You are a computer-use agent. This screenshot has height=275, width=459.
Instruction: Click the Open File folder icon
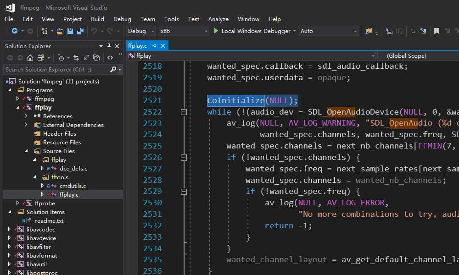(60, 31)
